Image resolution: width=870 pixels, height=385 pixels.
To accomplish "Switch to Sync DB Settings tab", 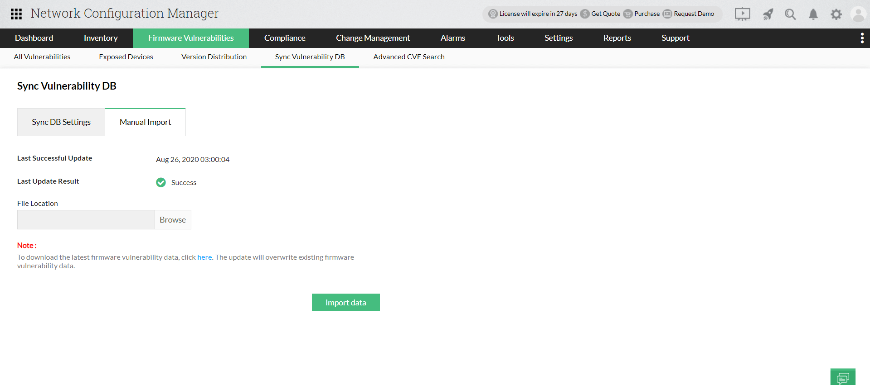I will (61, 122).
